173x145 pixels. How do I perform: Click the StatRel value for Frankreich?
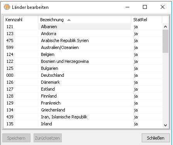click(x=136, y=103)
